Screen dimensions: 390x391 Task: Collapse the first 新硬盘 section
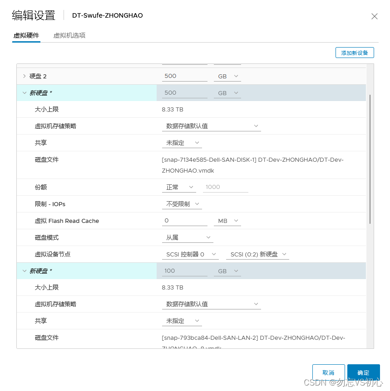pyautogui.click(x=25, y=92)
